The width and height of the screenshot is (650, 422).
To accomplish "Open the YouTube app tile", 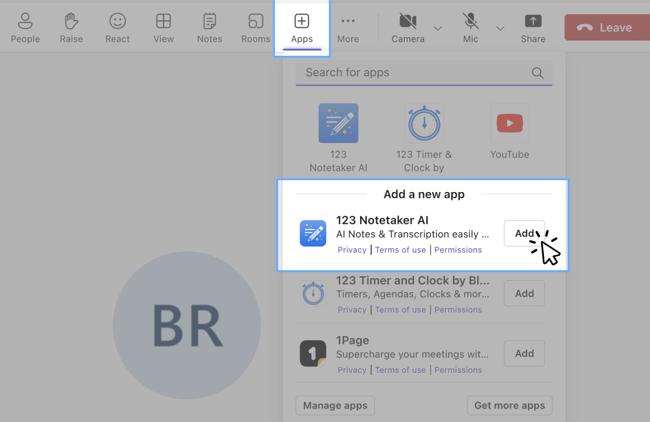I will [x=510, y=131].
